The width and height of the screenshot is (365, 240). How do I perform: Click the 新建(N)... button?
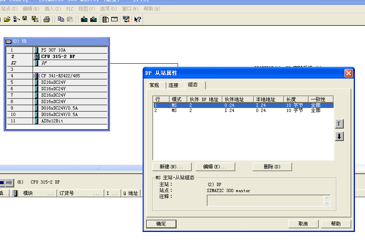pyautogui.click(x=172, y=167)
